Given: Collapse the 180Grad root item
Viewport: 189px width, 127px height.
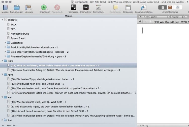Looking at the screenshot, I should coord(2,20).
